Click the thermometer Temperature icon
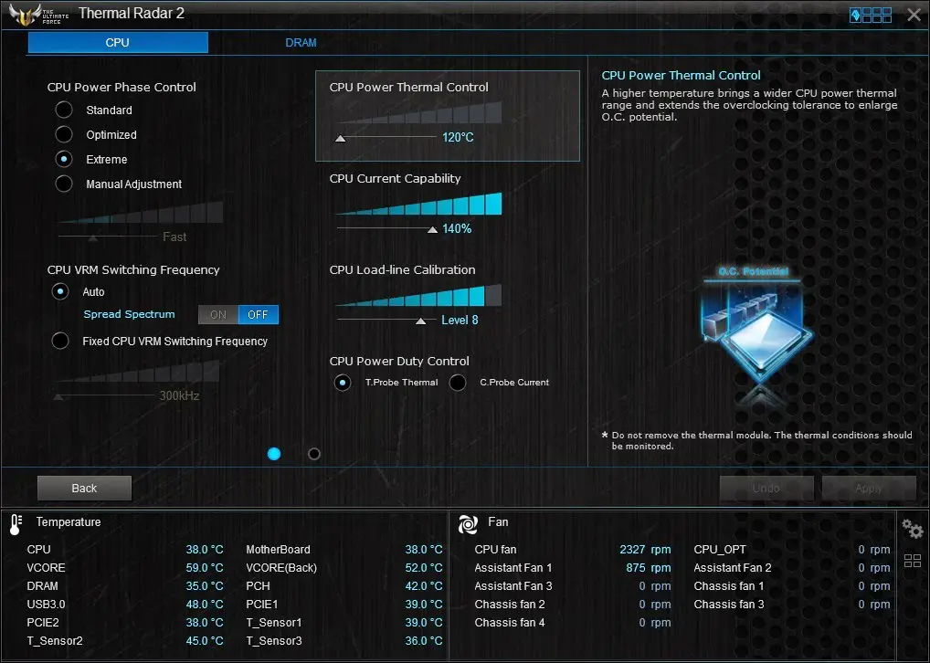This screenshot has height=663, width=930. click(x=16, y=524)
